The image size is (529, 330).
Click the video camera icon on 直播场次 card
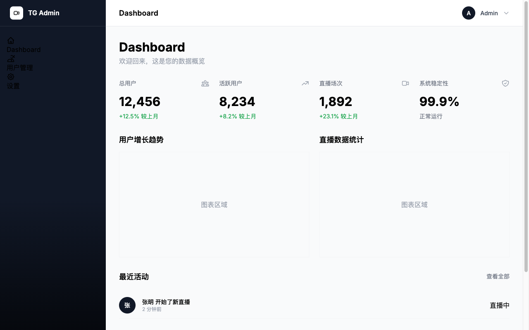[405, 83]
